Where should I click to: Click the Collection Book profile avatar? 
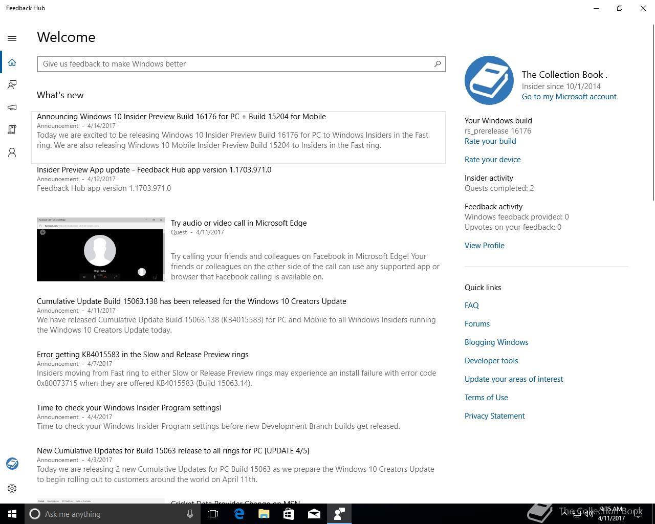click(x=489, y=80)
